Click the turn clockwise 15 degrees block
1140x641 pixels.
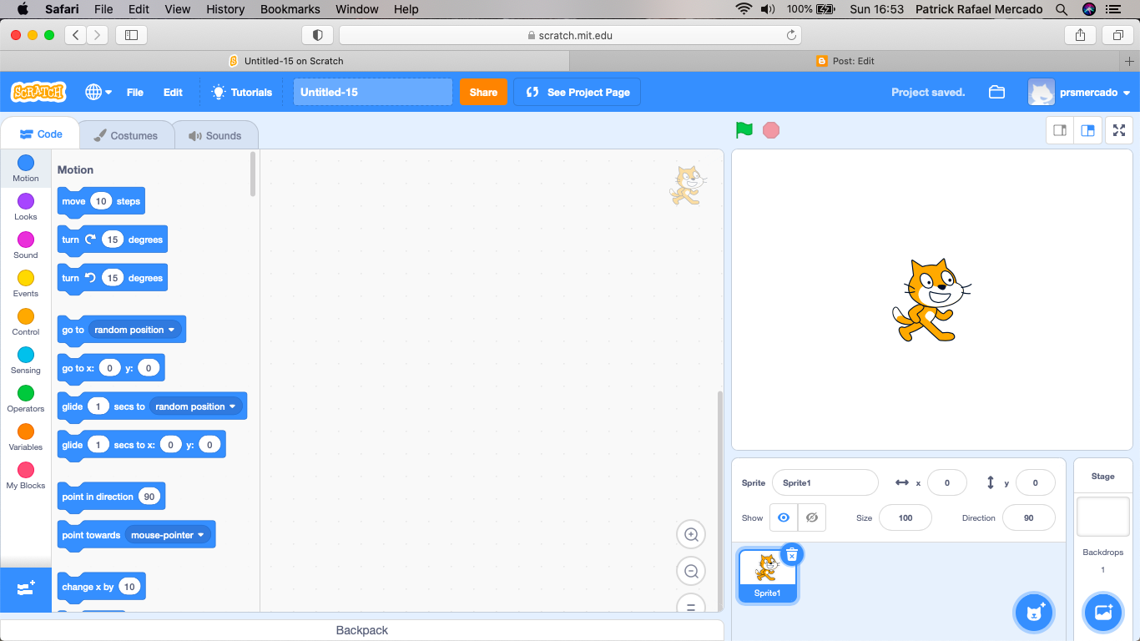tap(112, 240)
